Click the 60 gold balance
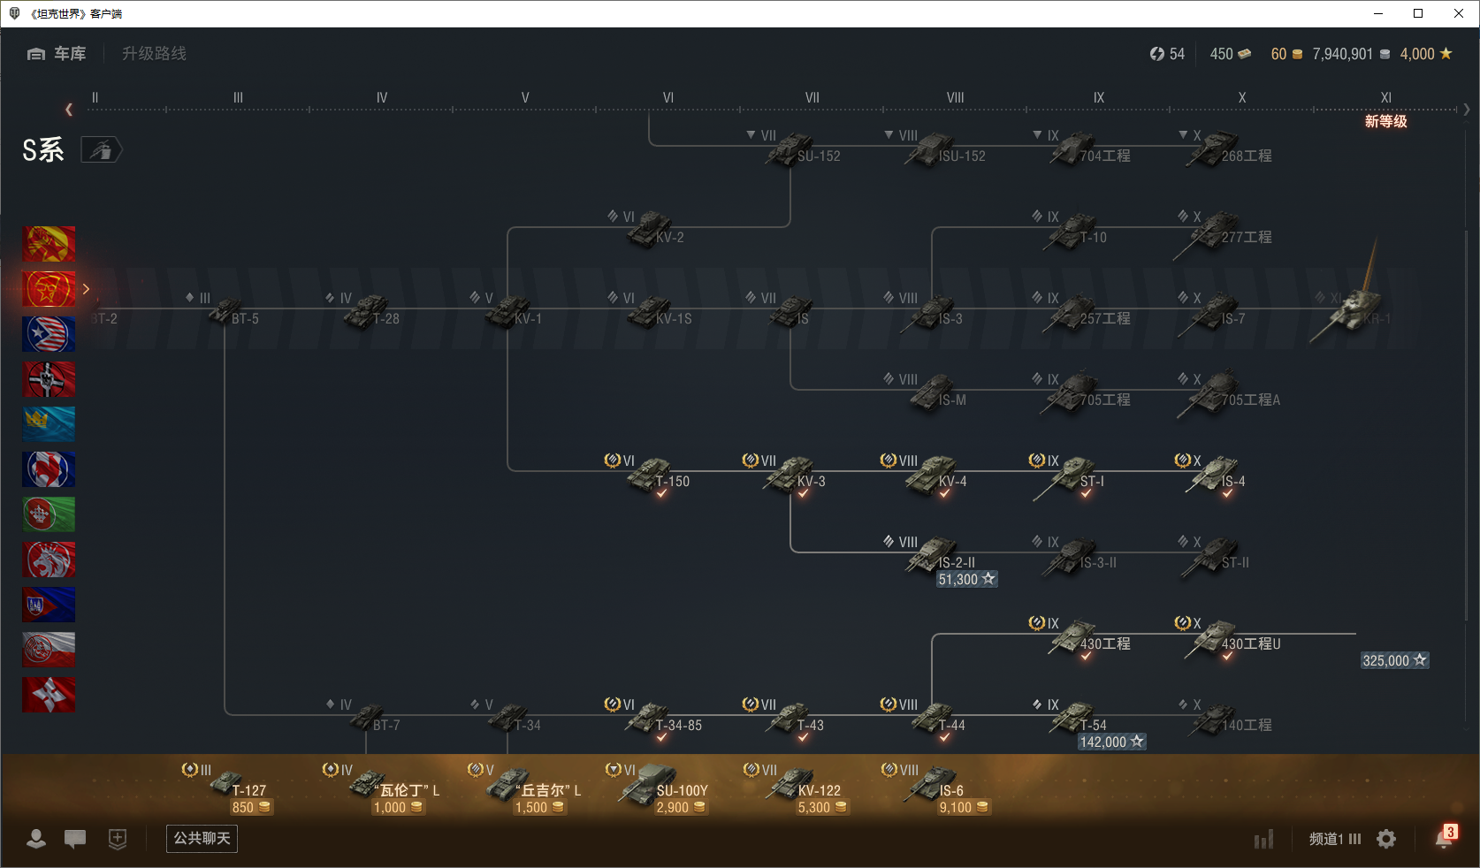This screenshot has width=1480, height=868. click(x=1286, y=54)
